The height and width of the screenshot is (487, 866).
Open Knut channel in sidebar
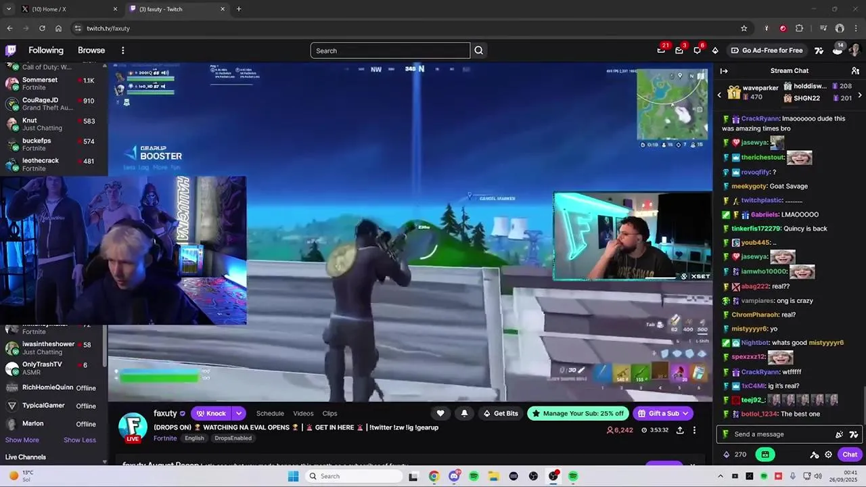(52, 124)
